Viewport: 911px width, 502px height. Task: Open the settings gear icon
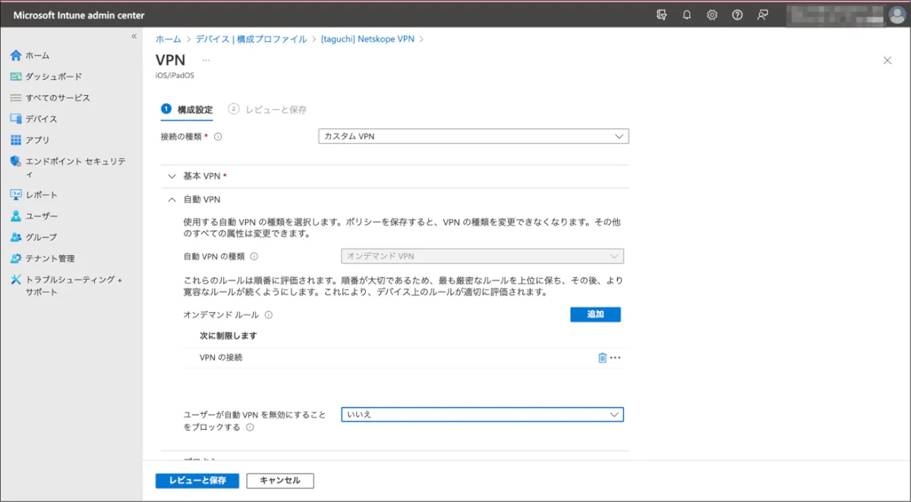point(712,15)
